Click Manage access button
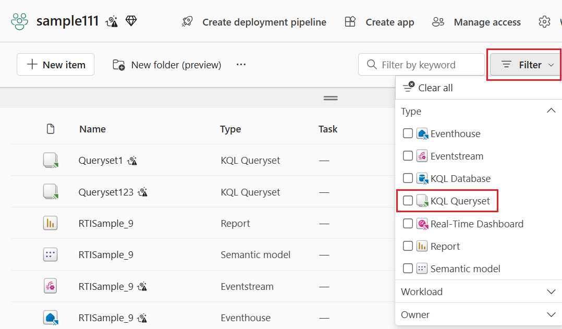The height and width of the screenshot is (329, 562). [x=477, y=22]
